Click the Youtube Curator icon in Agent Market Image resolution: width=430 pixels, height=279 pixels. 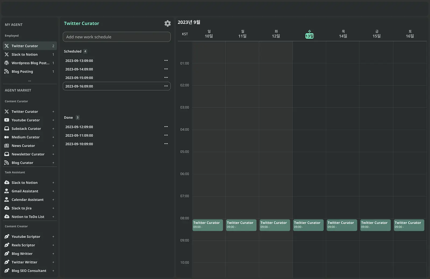tap(7, 120)
